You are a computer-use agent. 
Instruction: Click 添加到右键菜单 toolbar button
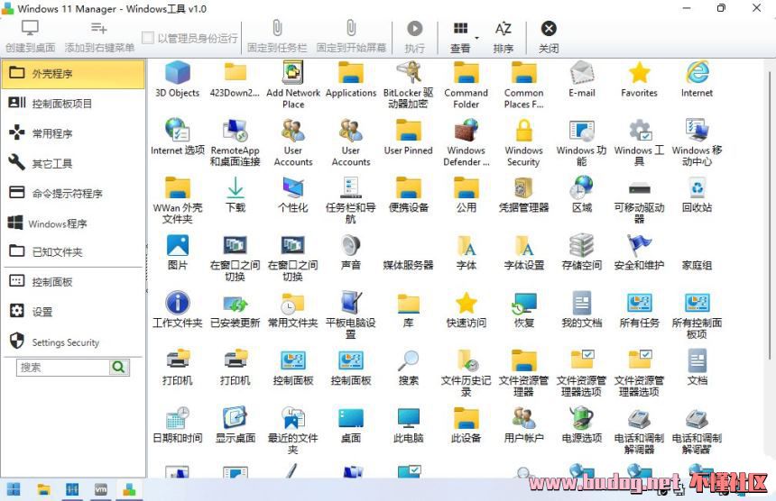[x=99, y=37]
